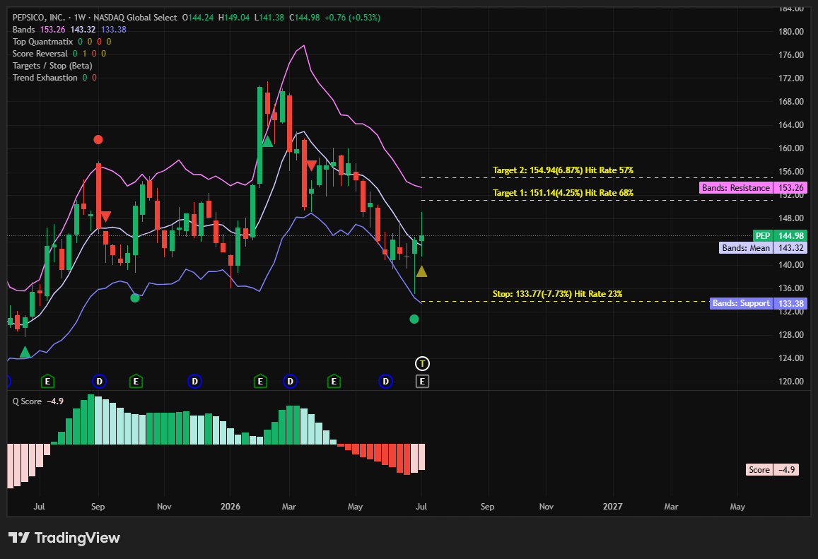Click the 2026 label on time axis
Viewport: 818px width, 559px height.
click(x=230, y=506)
